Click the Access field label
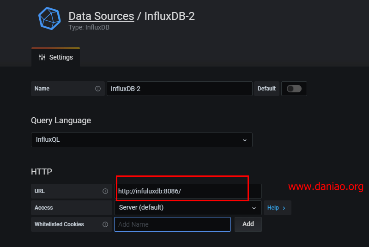 [44, 208]
